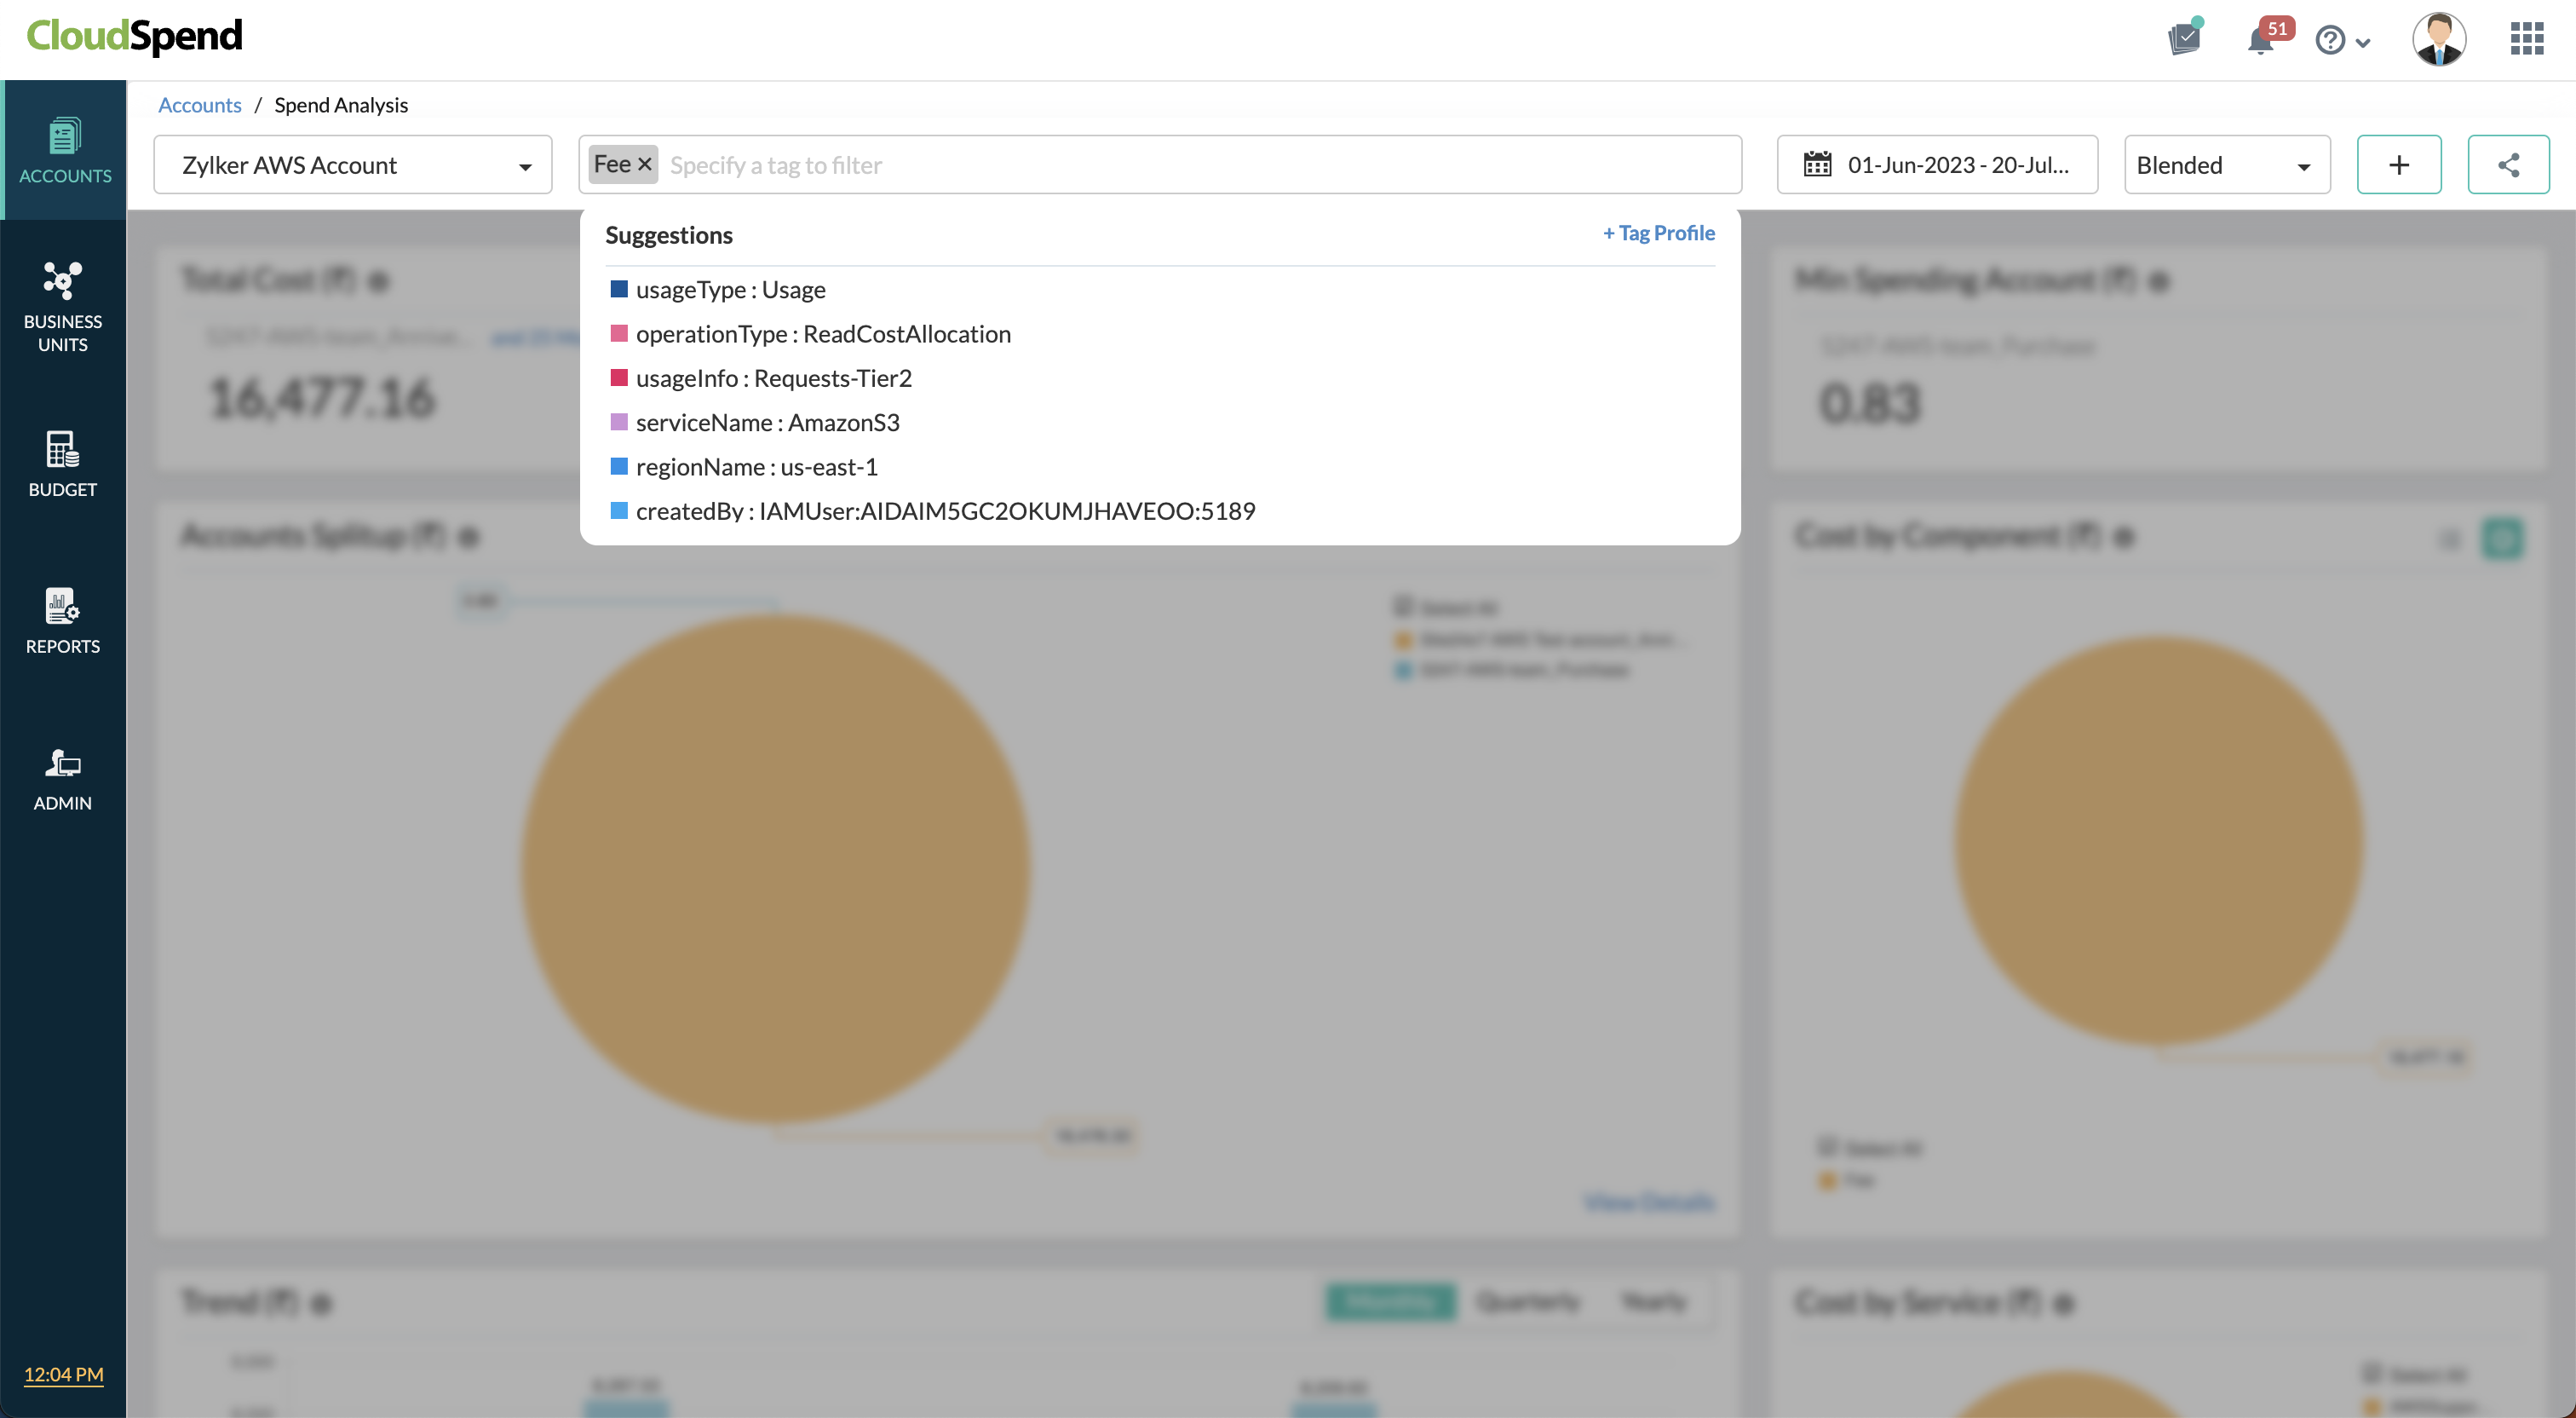This screenshot has width=2576, height=1418.
Task: Select the usageType : Usage suggestion
Action: 730,289
